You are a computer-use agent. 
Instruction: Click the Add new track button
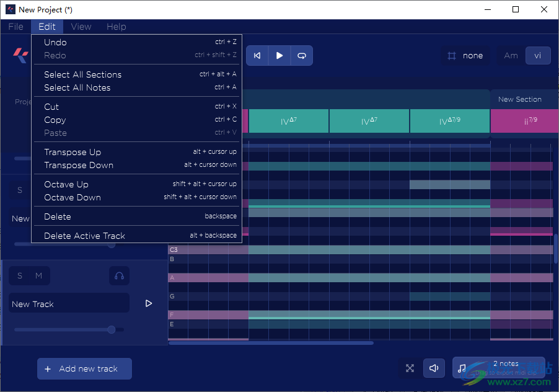point(84,369)
